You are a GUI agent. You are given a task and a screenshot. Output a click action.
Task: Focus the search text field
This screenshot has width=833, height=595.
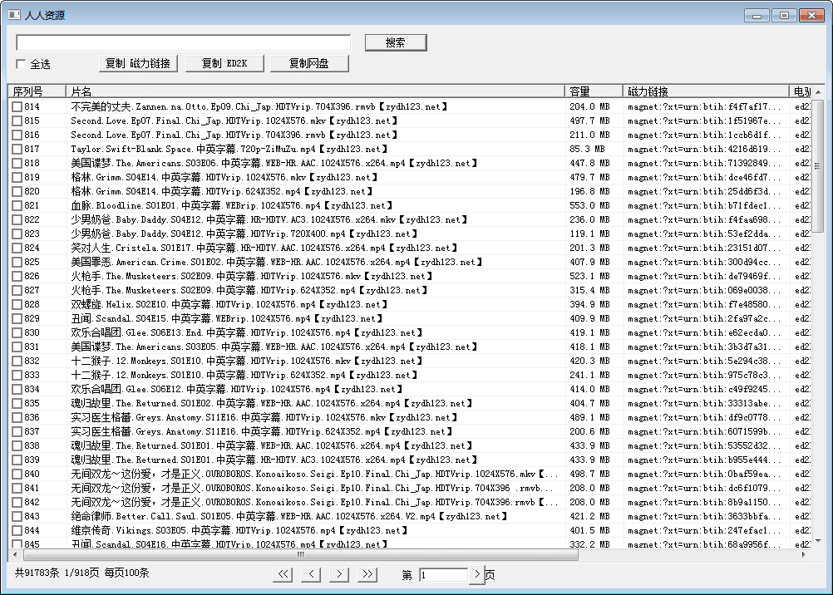[184, 42]
